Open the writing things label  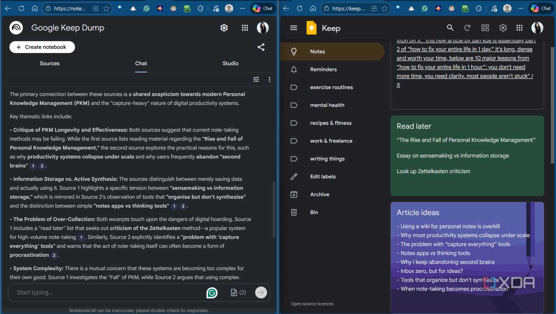click(x=332, y=159)
